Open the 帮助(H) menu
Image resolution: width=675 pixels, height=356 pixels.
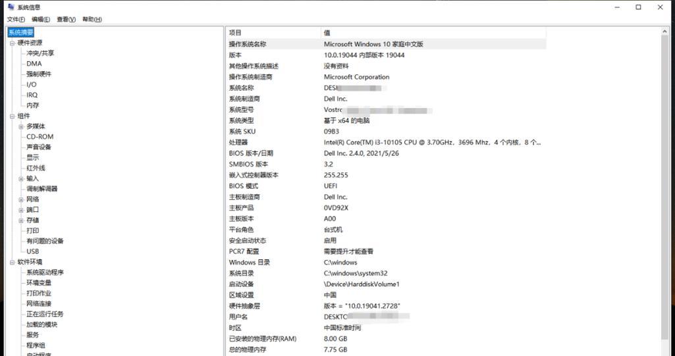tap(92, 19)
